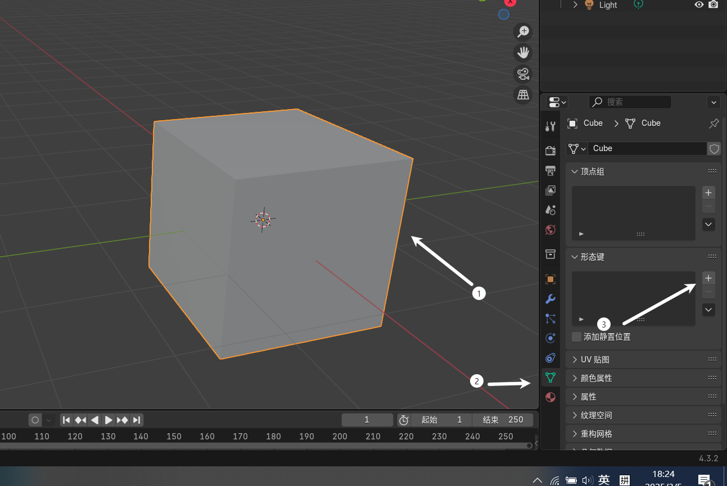Toggle the fake user shield button

tap(714, 148)
